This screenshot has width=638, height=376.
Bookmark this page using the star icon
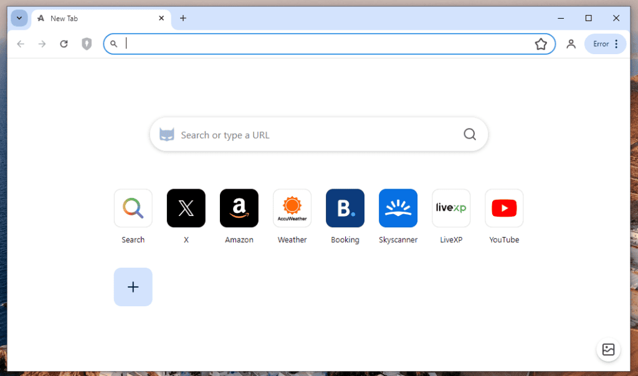coord(541,44)
